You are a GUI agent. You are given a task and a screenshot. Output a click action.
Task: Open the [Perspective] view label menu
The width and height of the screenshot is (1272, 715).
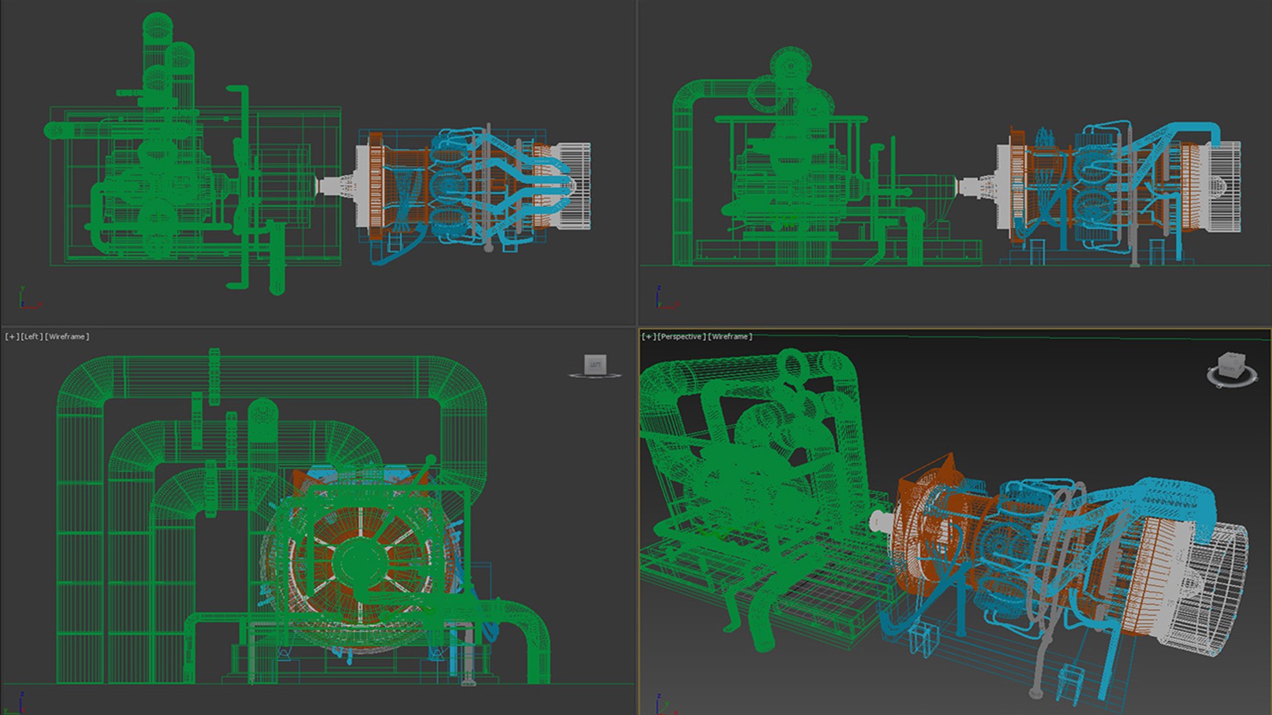click(682, 337)
